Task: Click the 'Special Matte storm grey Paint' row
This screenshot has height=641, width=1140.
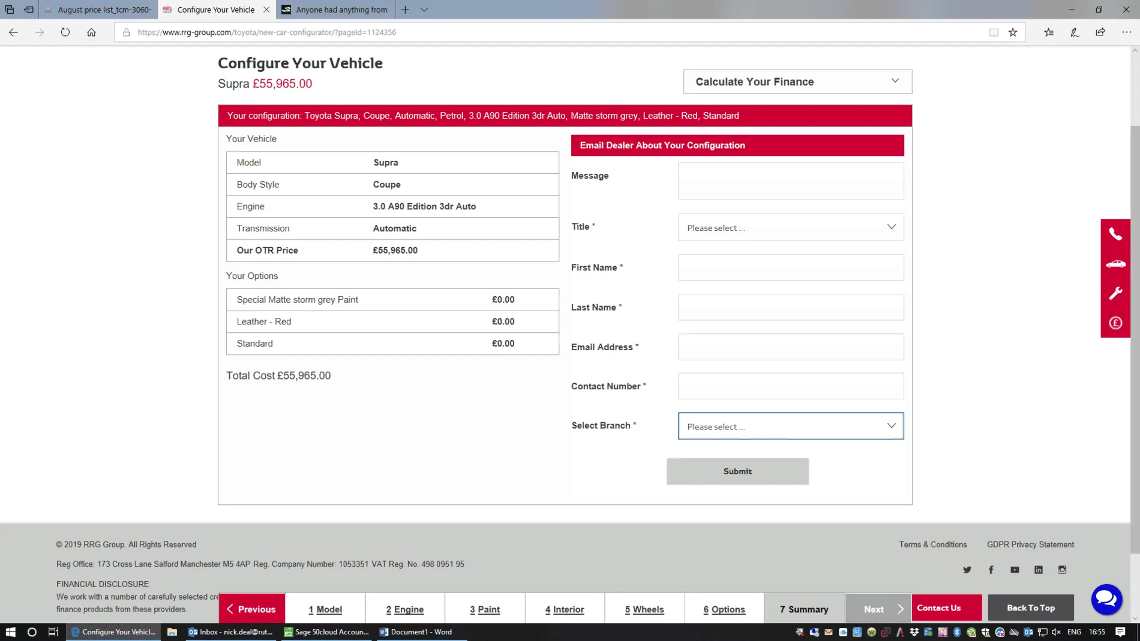Action: point(392,300)
